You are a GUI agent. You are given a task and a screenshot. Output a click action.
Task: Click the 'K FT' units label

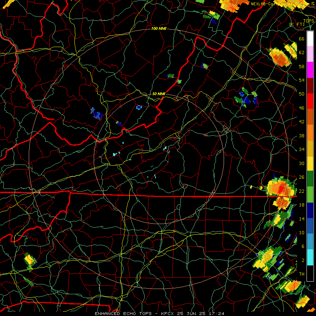pos(297,25)
